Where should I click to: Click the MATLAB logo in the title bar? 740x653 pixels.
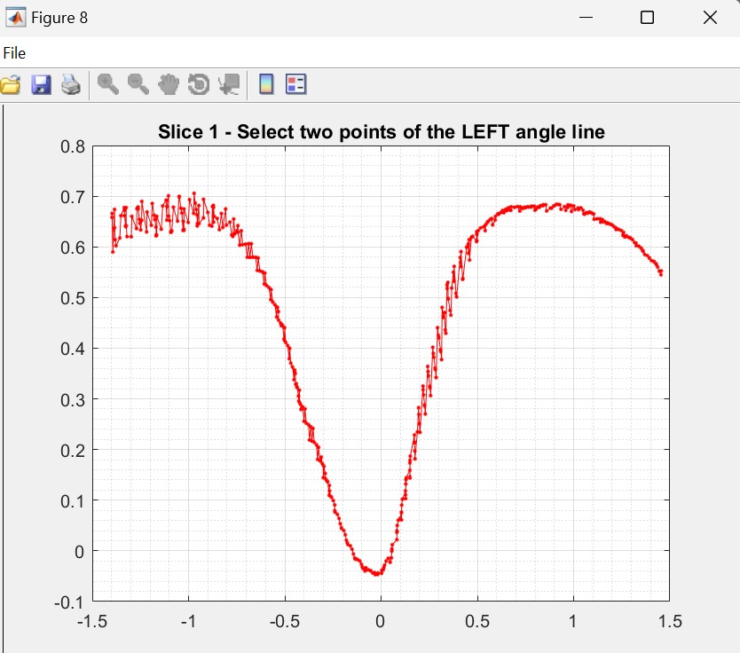point(15,18)
